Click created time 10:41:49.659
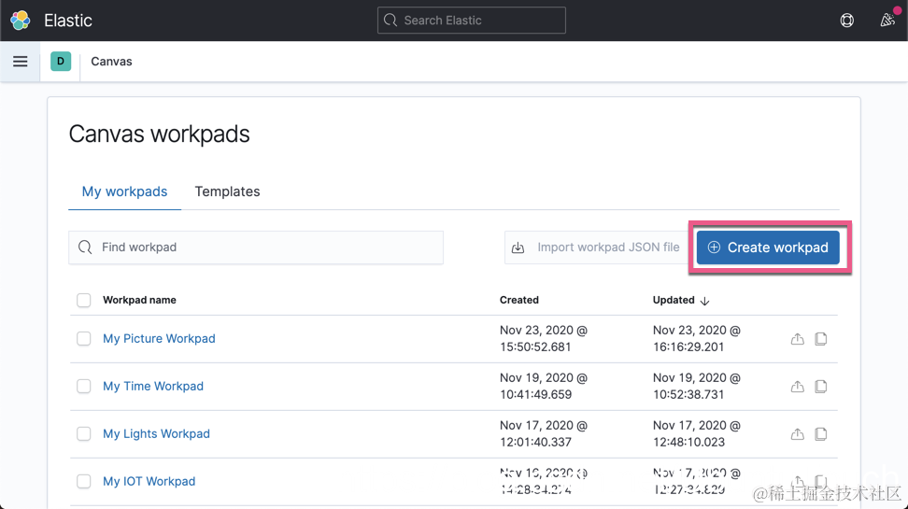 tap(535, 394)
